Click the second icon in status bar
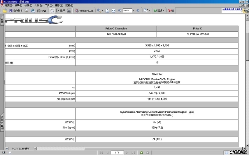 click(10, 153)
